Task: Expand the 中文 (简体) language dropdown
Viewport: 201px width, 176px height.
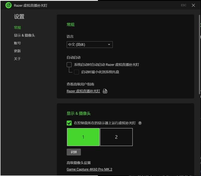Action: tap(90, 44)
